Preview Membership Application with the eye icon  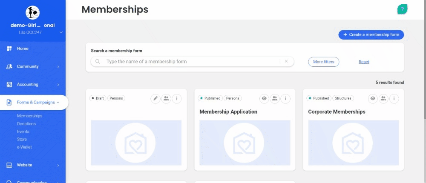[264, 98]
